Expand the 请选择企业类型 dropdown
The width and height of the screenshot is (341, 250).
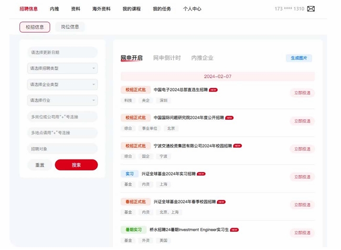(x=62, y=85)
